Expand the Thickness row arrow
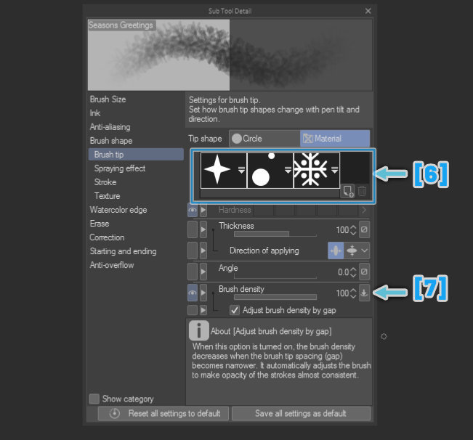Viewport: 473px width, 440px height. [x=203, y=229]
